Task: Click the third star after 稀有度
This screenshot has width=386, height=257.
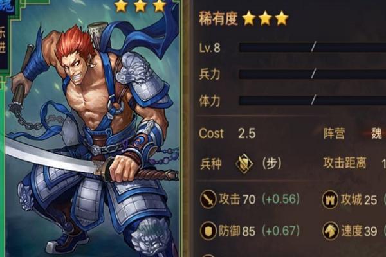Action: coord(282,18)
